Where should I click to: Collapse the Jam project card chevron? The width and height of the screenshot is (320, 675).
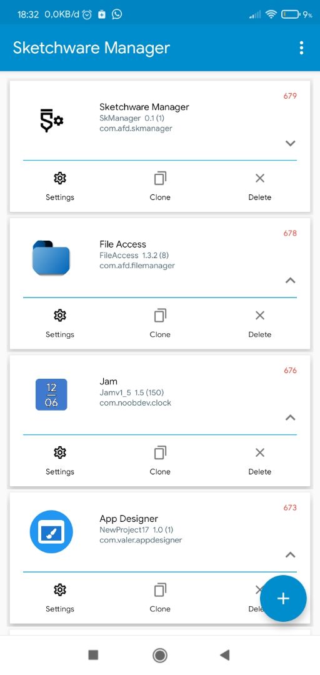point(290,417)
